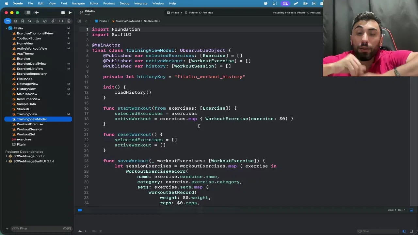Open the Source Control navigator

click(15, 21)
